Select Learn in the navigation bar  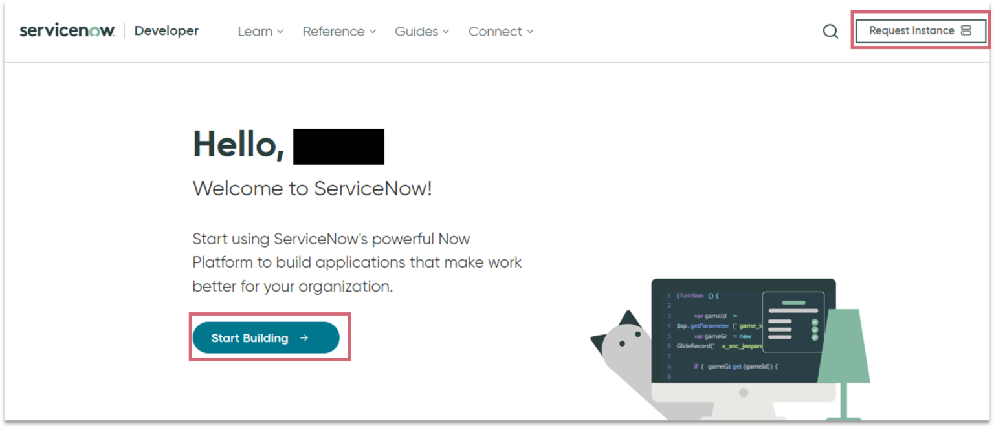[255, 31]
